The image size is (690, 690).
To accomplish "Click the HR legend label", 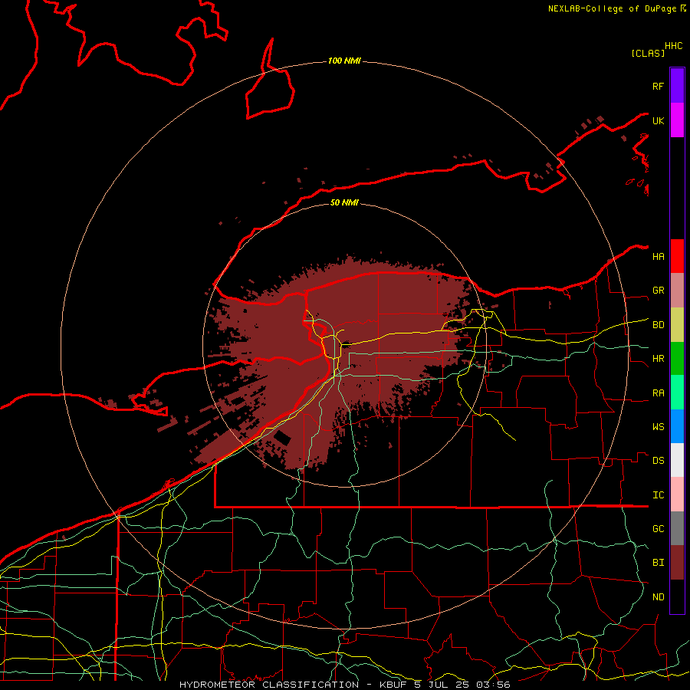I will 658,359.
